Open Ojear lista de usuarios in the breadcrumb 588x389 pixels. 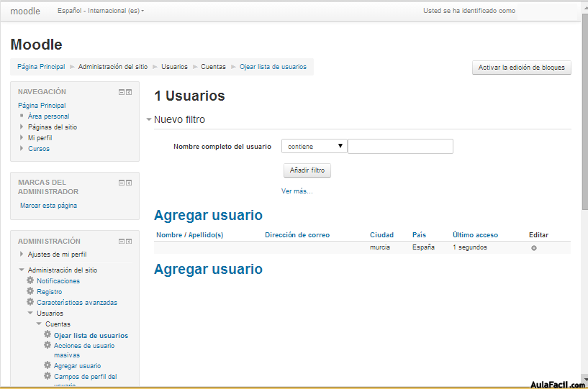click(x=273, y=67)
